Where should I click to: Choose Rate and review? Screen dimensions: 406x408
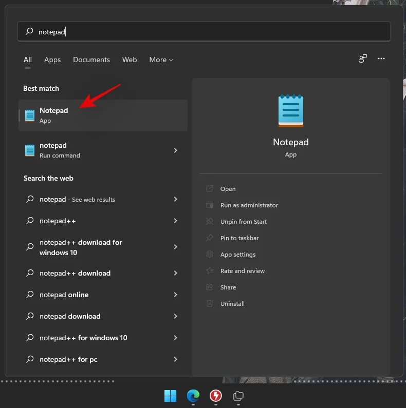click(x=243, y=271)
